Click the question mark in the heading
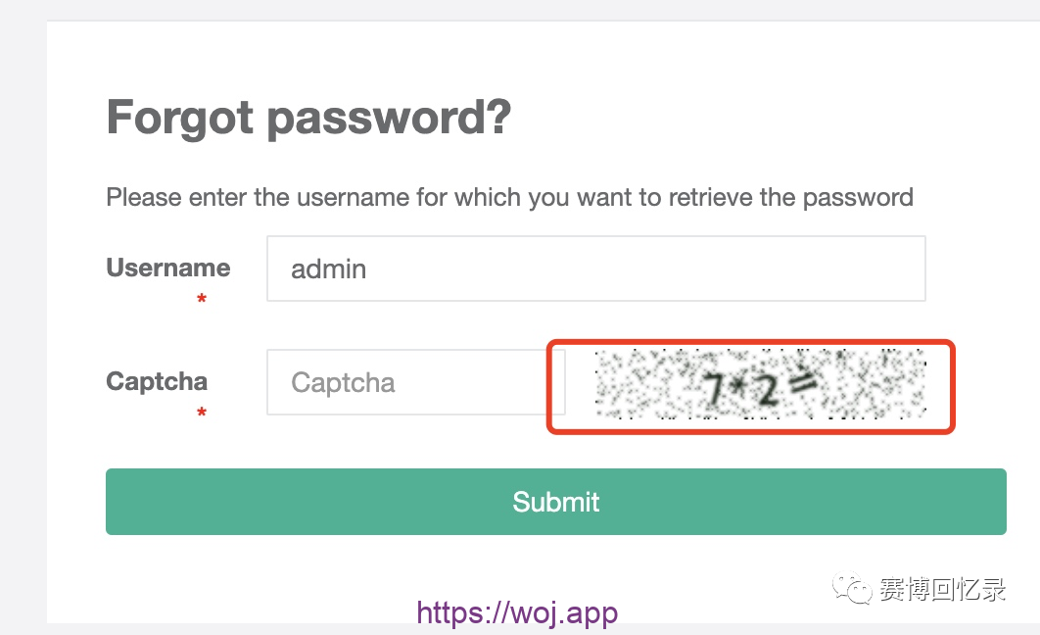The width and height of the screenshot is (1040, 635). coord(497,118)
